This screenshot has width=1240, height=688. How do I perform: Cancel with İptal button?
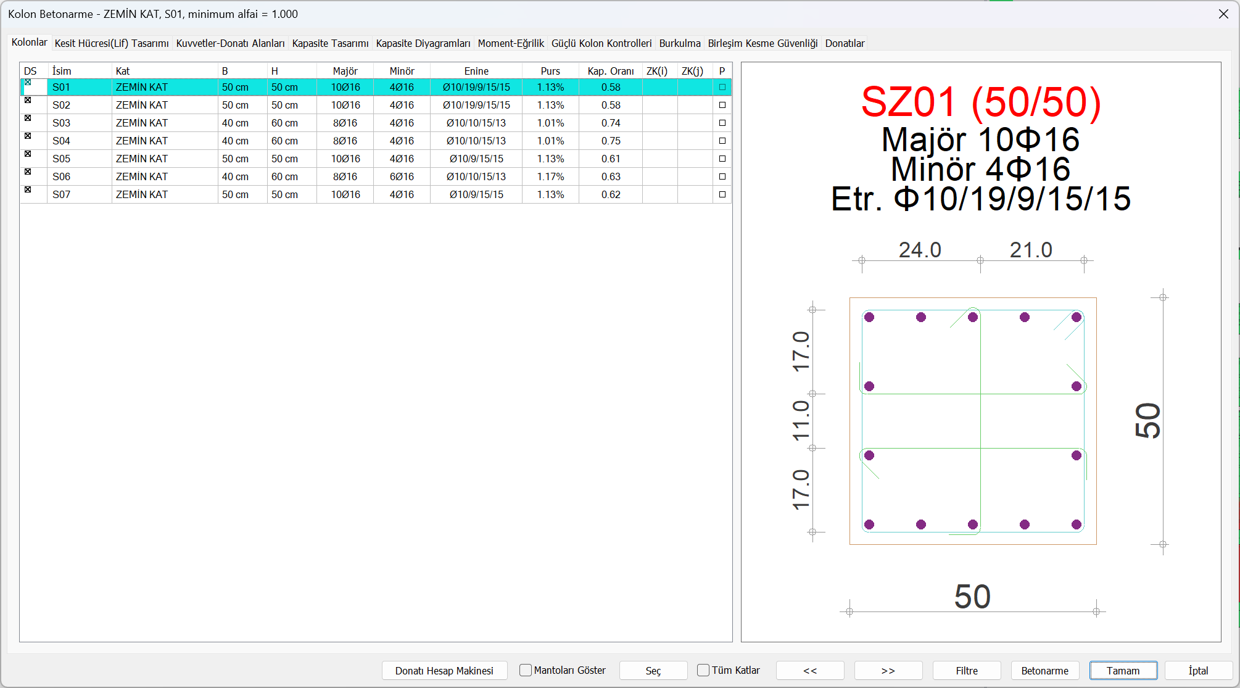(1199, 671)
